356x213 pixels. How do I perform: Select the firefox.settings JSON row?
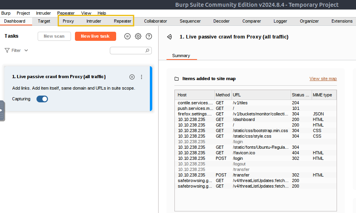point(256,114)
